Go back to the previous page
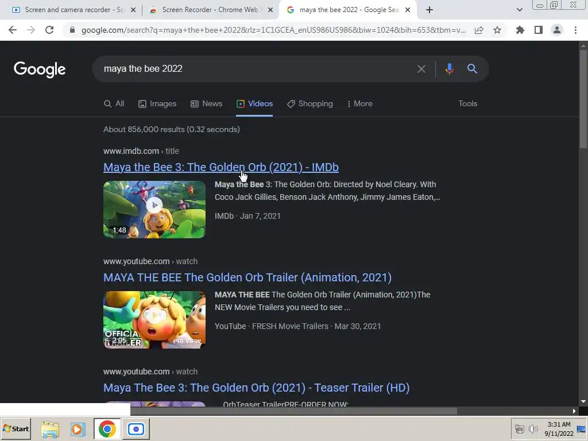The width and height of the screenshot is (588, 441). point(13,30)
